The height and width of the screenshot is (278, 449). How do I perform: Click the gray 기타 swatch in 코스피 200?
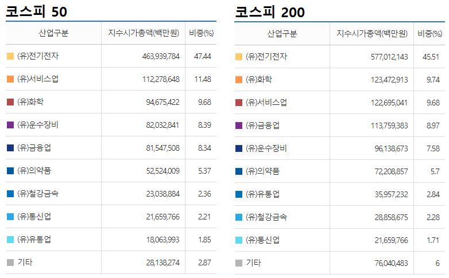239,263
